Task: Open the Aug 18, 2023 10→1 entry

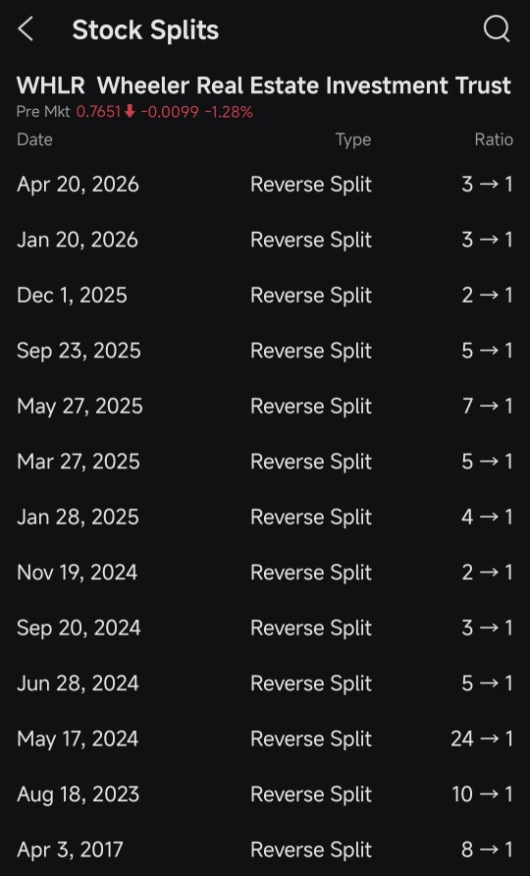Action: [265, 794]
